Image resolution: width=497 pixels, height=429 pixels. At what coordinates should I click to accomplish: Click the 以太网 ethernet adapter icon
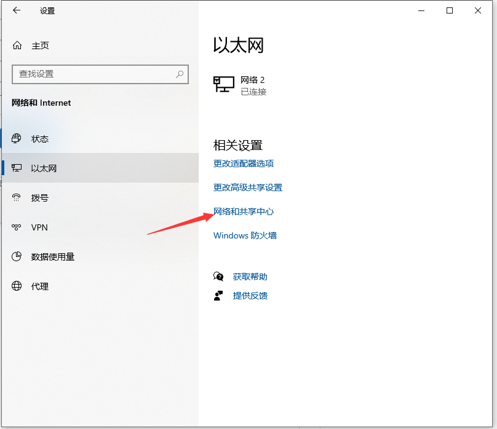tap(17, 168)
